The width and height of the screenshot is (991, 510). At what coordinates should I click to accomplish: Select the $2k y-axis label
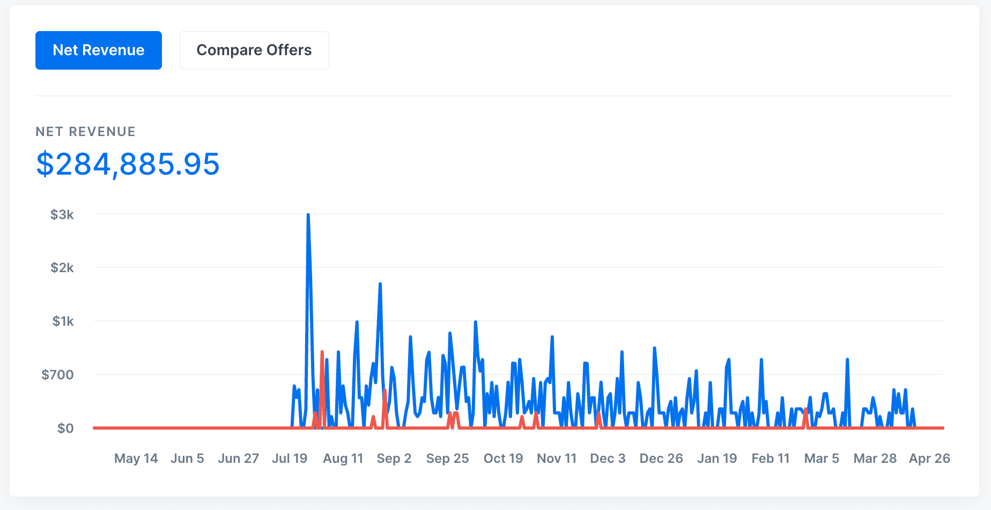(x=62, y=268)
